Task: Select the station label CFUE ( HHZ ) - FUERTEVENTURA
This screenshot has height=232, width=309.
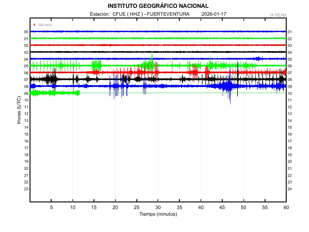Action: click(x=151, y=14)
